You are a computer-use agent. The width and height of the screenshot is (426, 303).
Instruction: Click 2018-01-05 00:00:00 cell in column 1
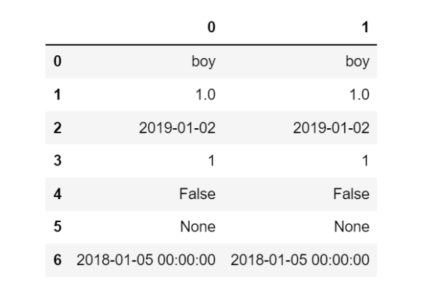click(x=300, y=260)
